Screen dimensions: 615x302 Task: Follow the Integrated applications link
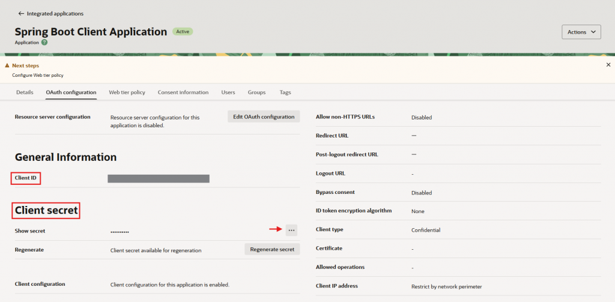coord(55,13)
